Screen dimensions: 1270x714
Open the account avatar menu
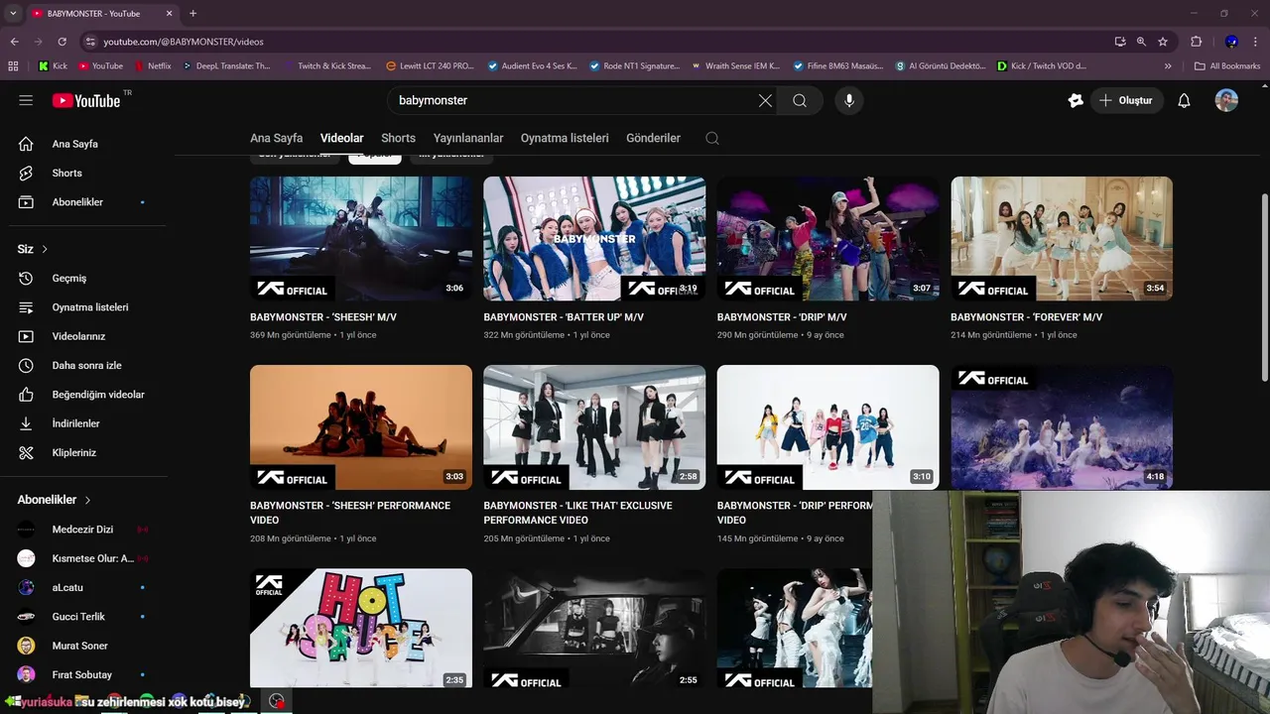tap(1226, 100)
